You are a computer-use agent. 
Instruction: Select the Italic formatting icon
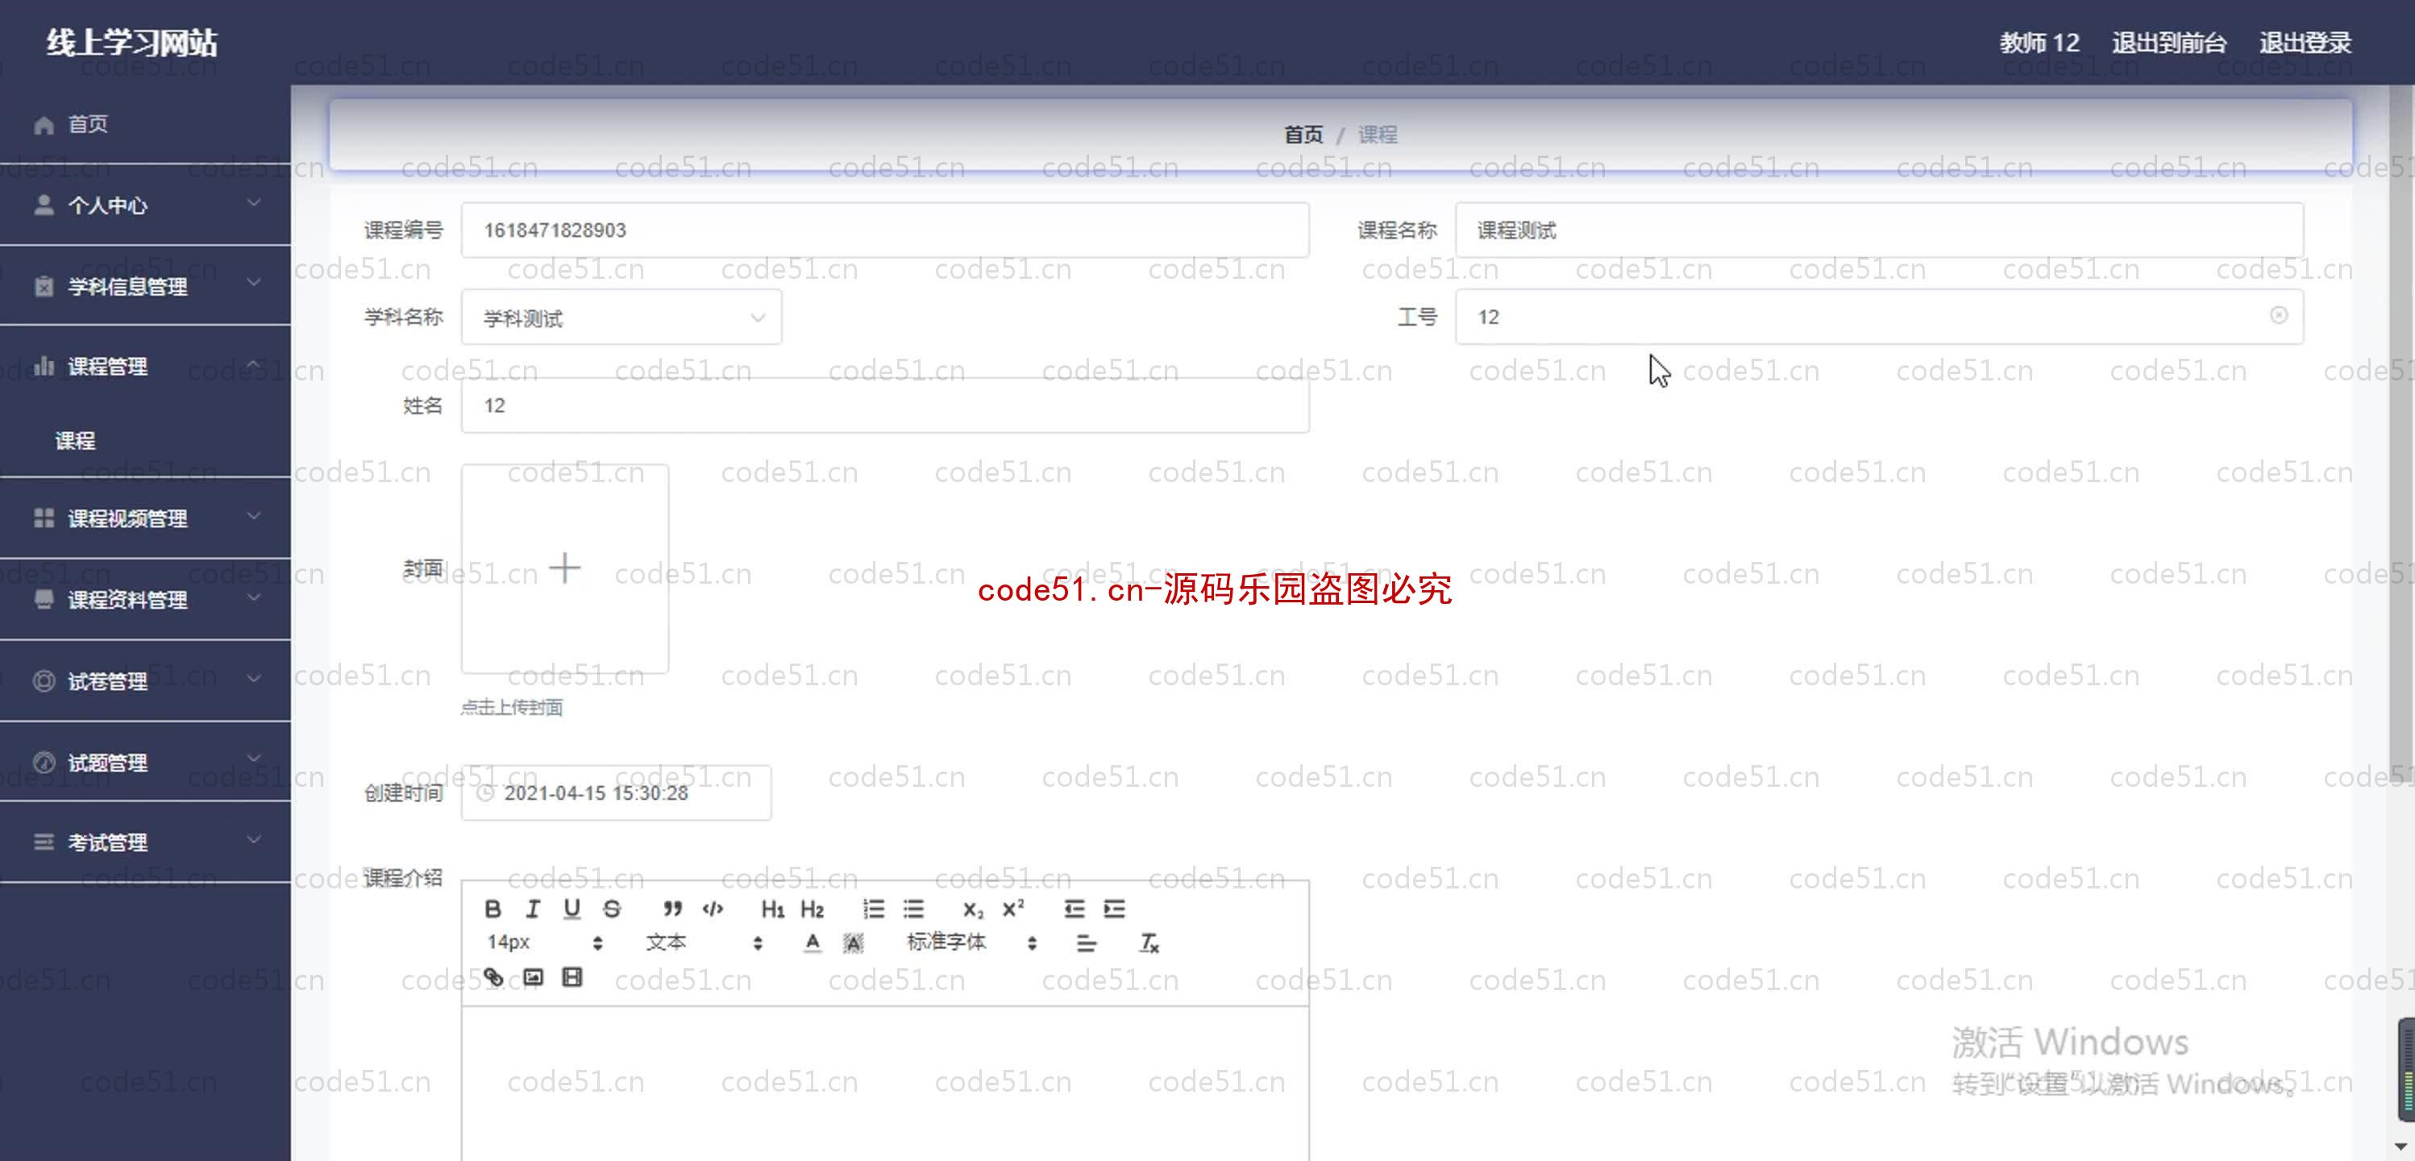tap(531, 909)
